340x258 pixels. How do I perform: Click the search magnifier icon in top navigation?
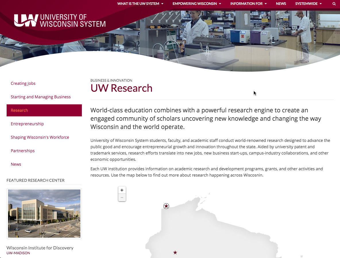334,4
